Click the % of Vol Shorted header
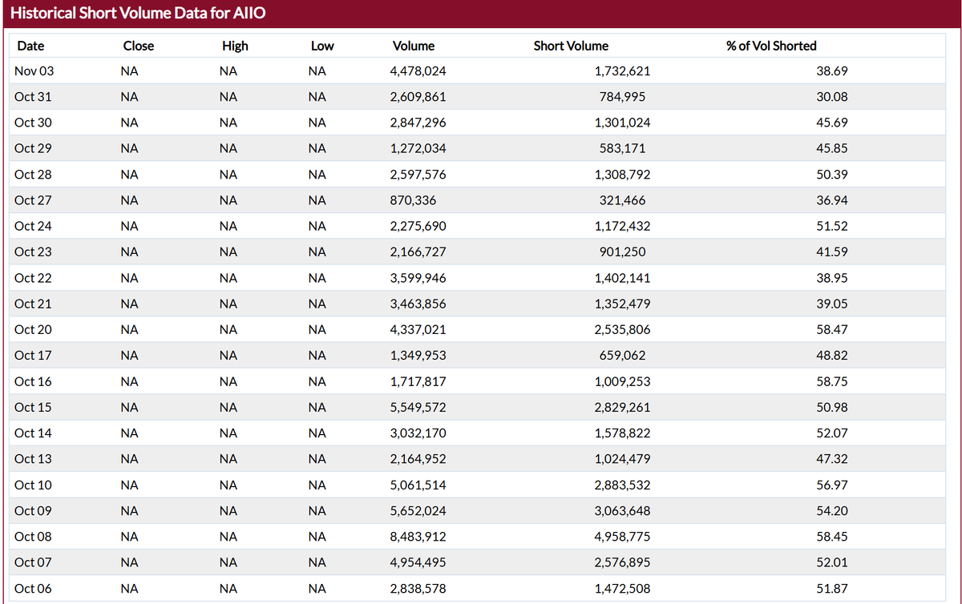962x604 pixels. click(771, 46)
